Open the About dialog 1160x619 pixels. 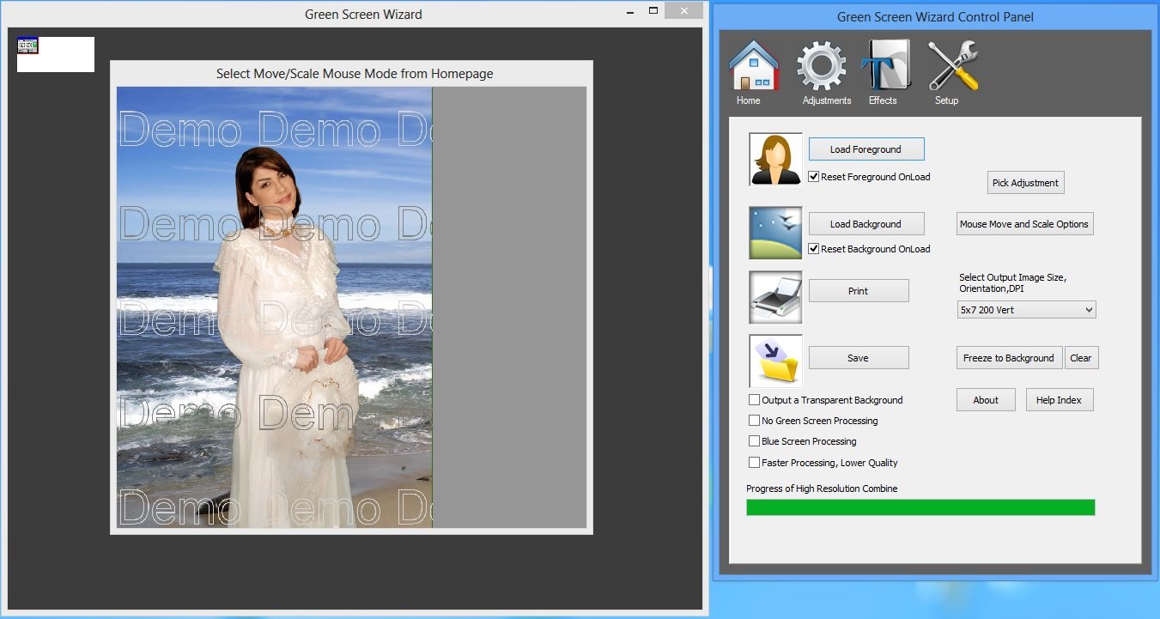click(x=986, y=400)
